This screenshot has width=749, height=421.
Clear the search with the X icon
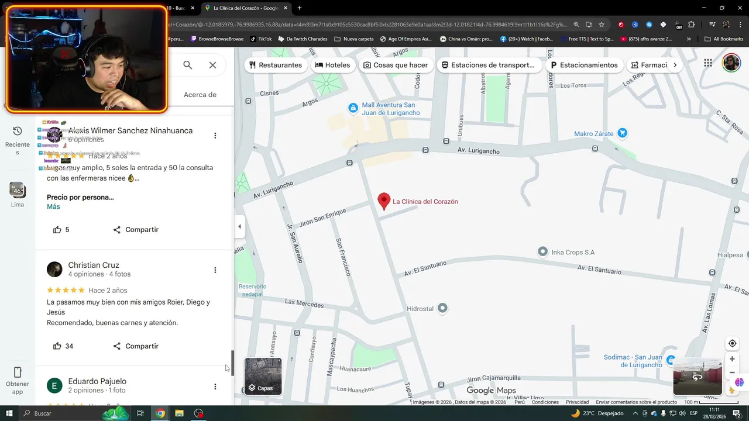[213, 65]
